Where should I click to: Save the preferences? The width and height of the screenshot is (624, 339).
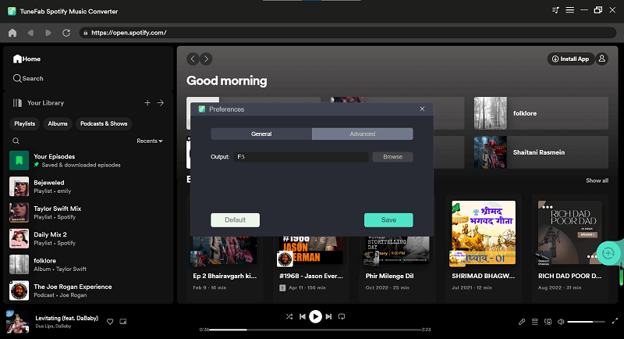coord(388,220)
